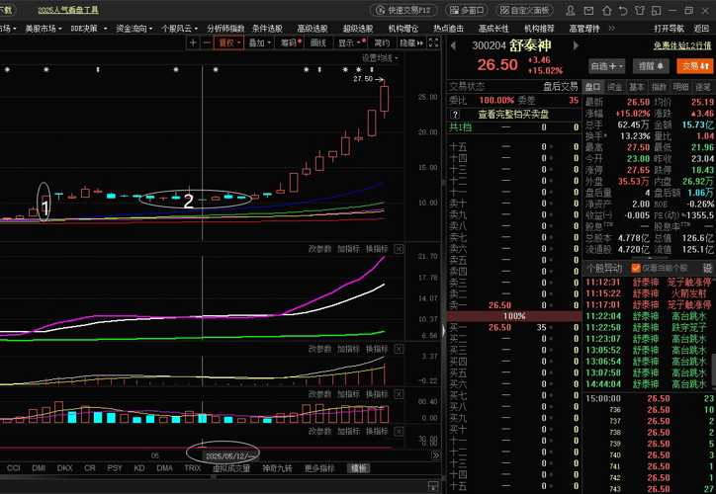Open the 条件选股 menu
Image resolution: width=716 pixels, height=494 pixels.
point(267,29)
